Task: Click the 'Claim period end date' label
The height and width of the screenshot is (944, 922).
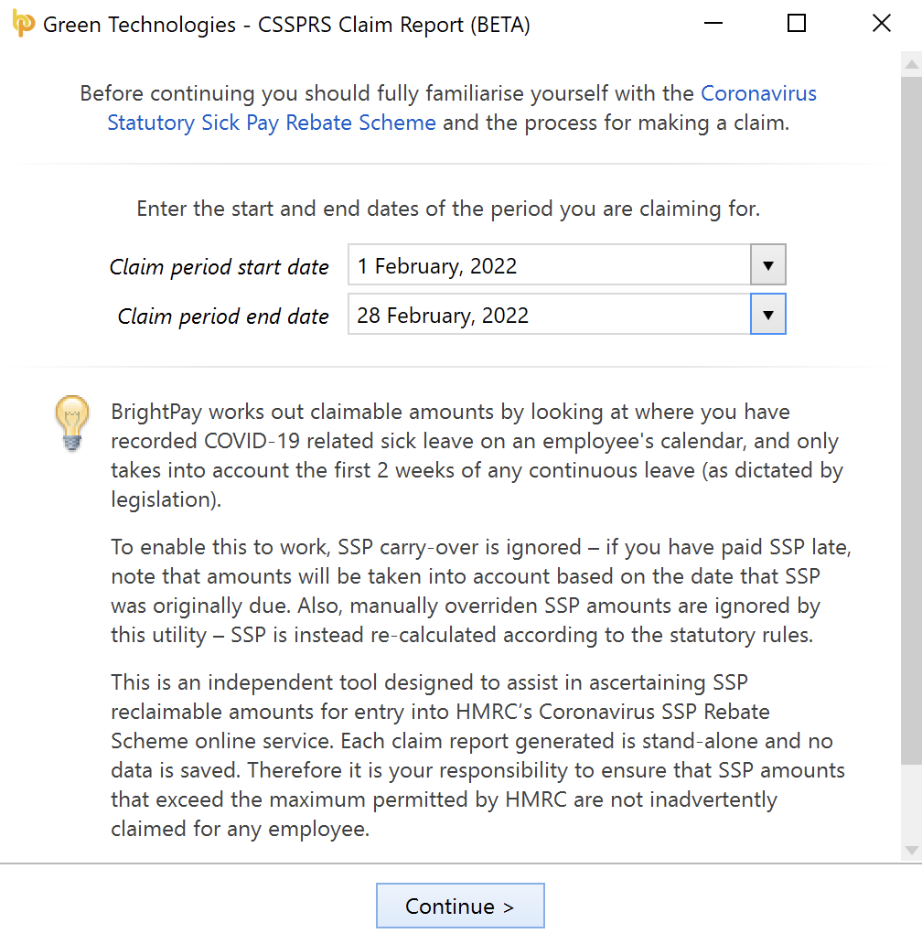Action: click(222, 316)
